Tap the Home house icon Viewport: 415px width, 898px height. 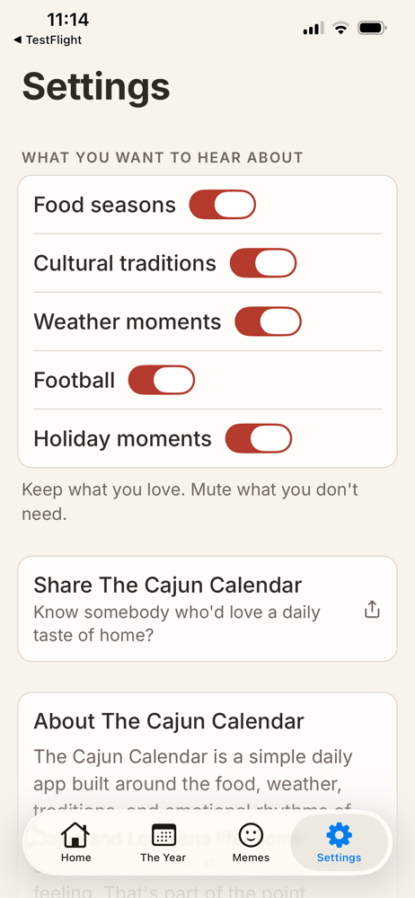[x=75, y=835]
